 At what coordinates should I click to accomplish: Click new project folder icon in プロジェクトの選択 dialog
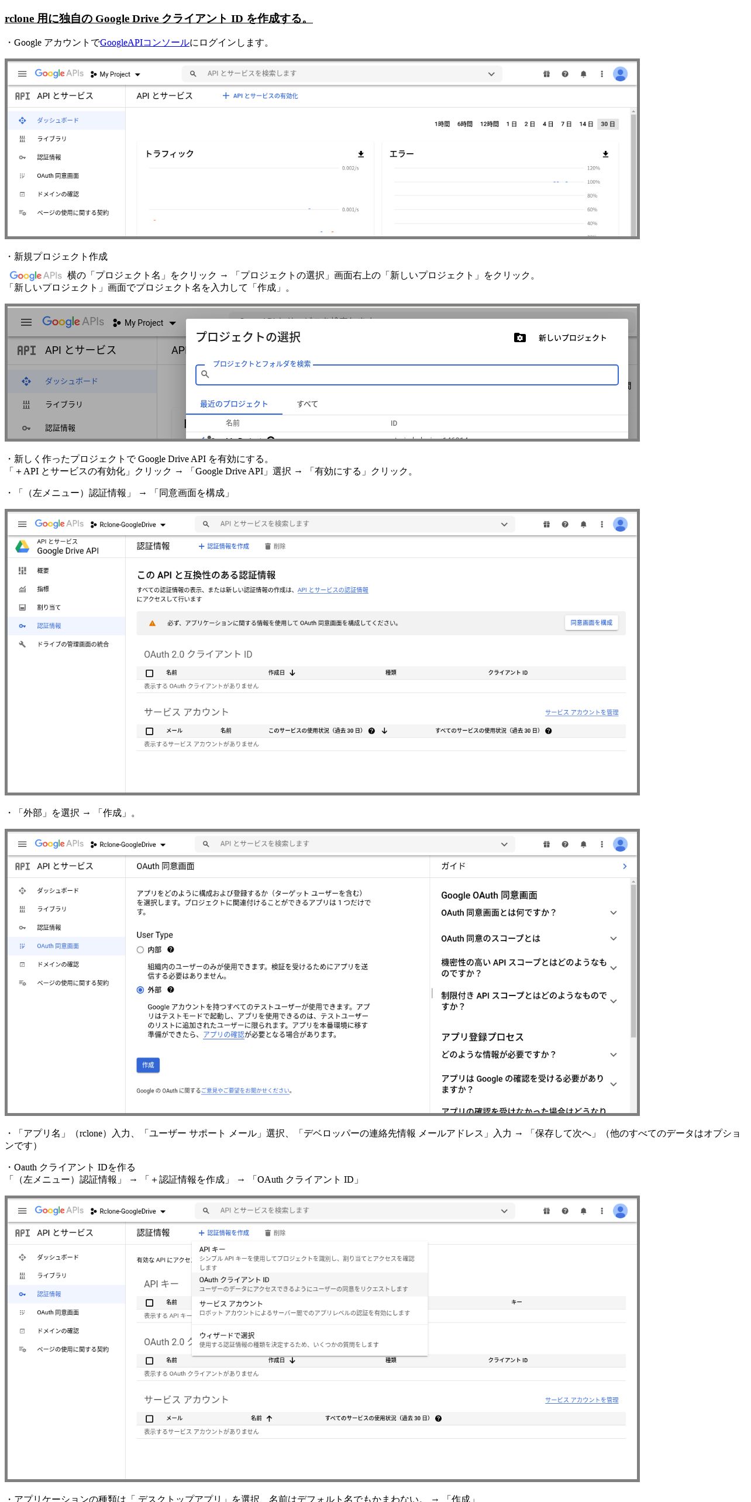tap(519, 337)
